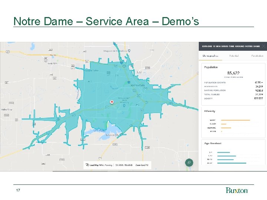The image size is (267, 200).
Task: Click the Lake Wichita map label
Action: click(x=99, y=131)
